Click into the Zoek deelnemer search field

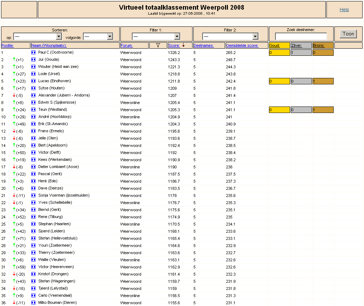tap(301, 36)
